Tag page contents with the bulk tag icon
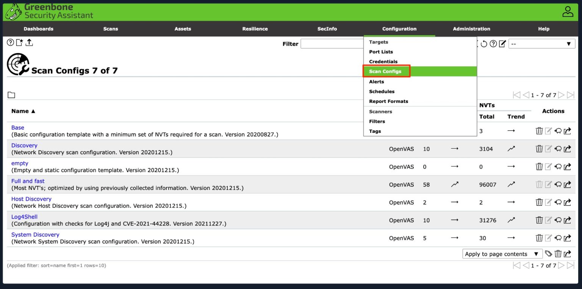 click(x=548, y=254)
